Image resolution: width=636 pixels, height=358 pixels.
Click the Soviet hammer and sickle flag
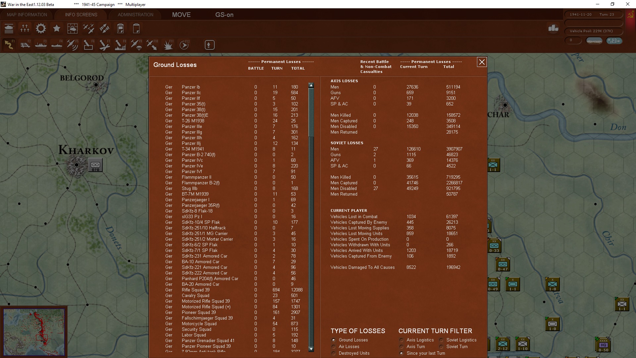click(630, 15)
